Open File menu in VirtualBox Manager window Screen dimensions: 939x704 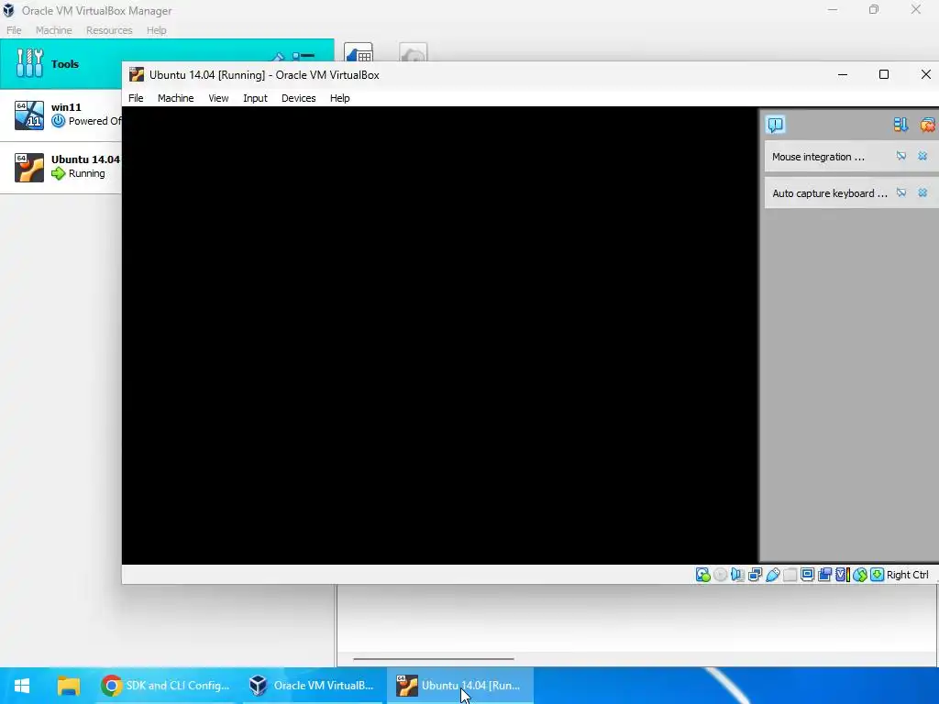(14, 30)
